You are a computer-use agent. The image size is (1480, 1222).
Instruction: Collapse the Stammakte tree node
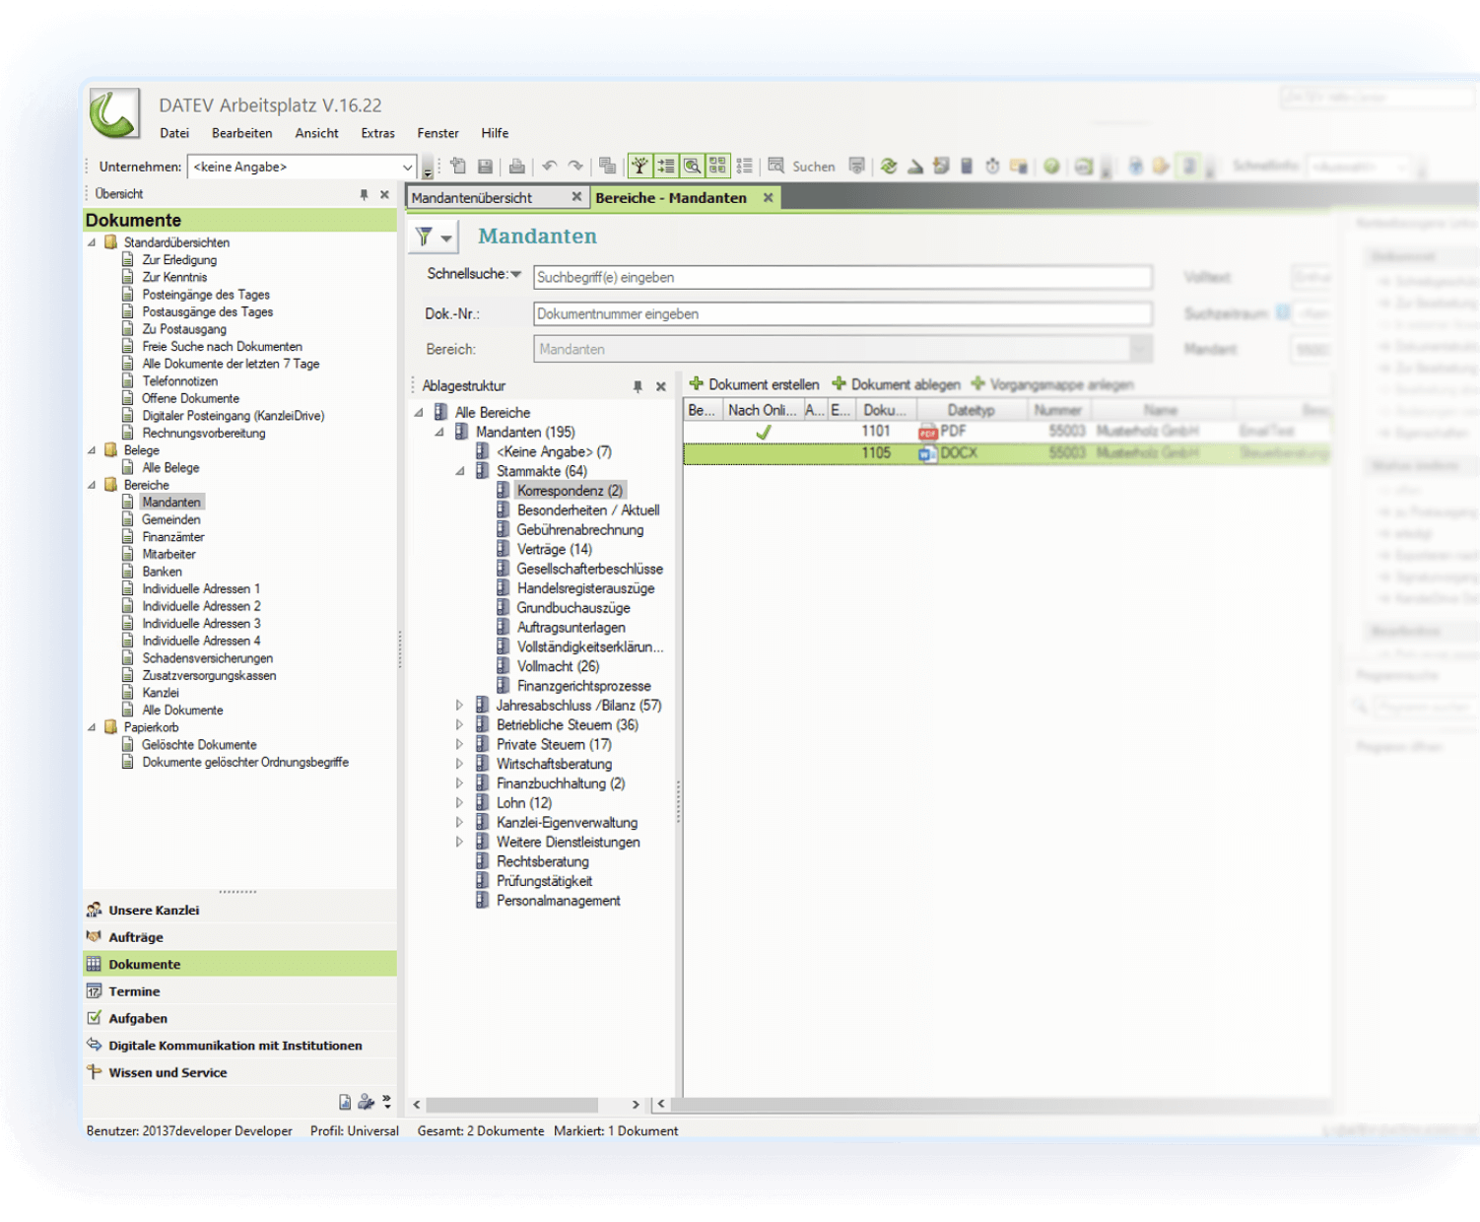click(x=459, y=472)
